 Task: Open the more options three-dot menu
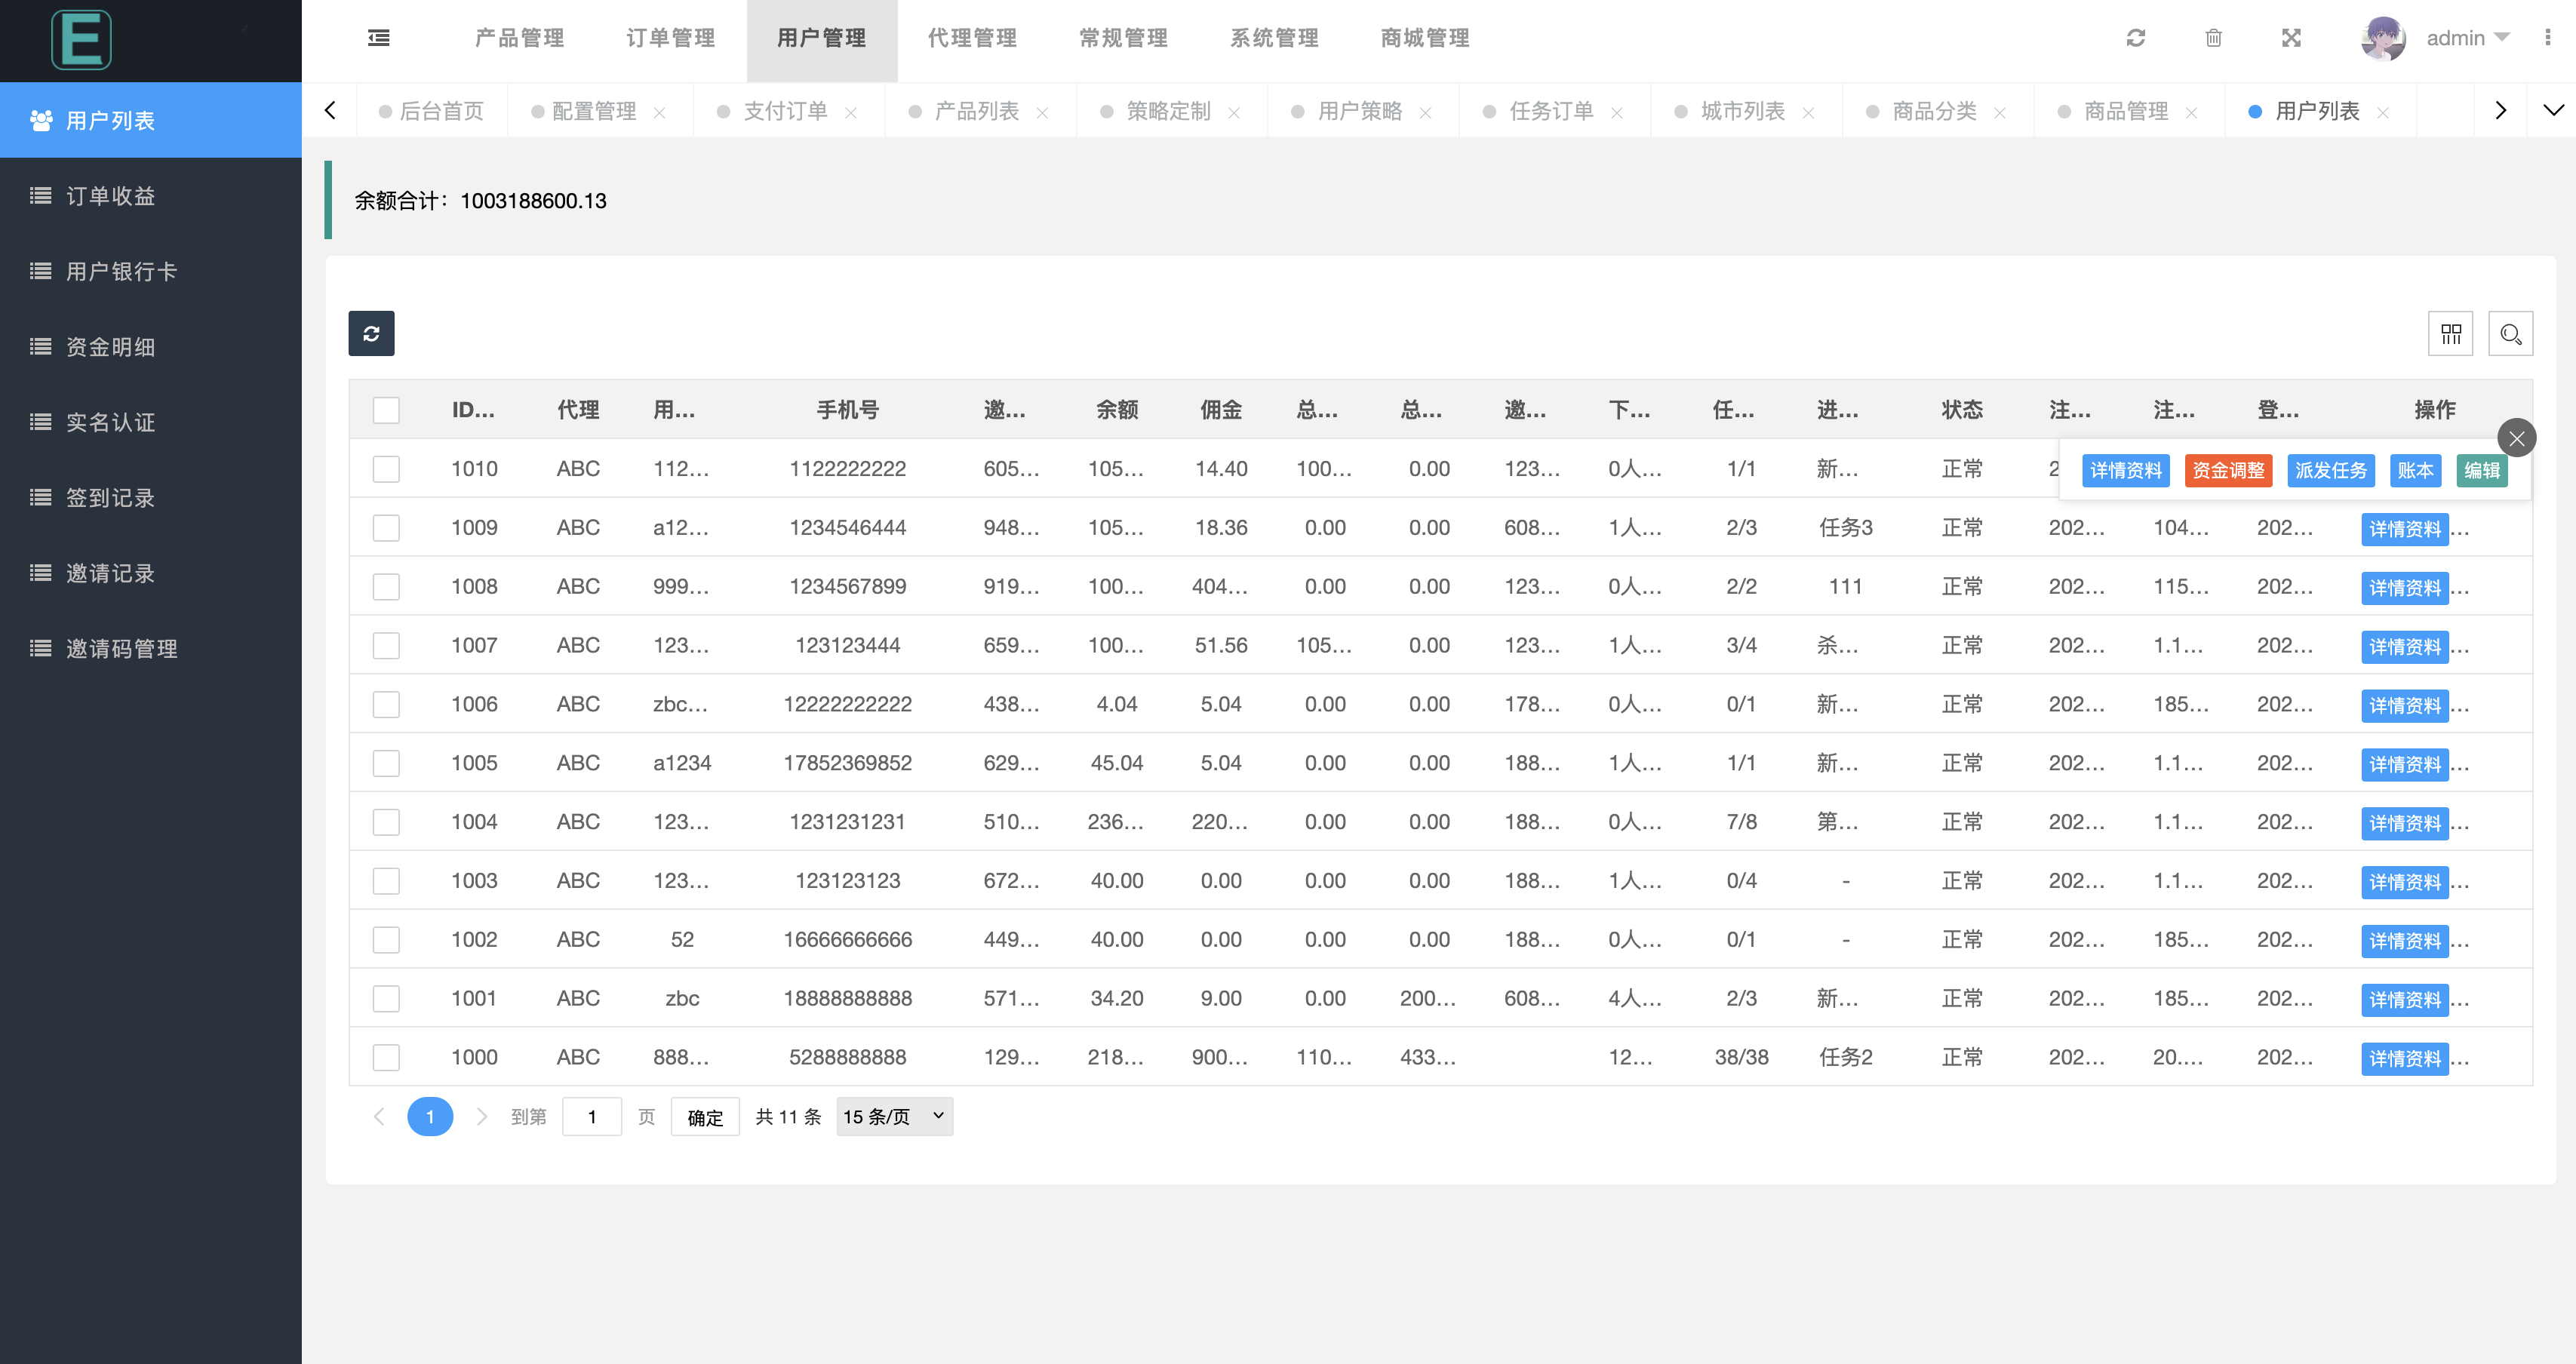point(2550,38)
